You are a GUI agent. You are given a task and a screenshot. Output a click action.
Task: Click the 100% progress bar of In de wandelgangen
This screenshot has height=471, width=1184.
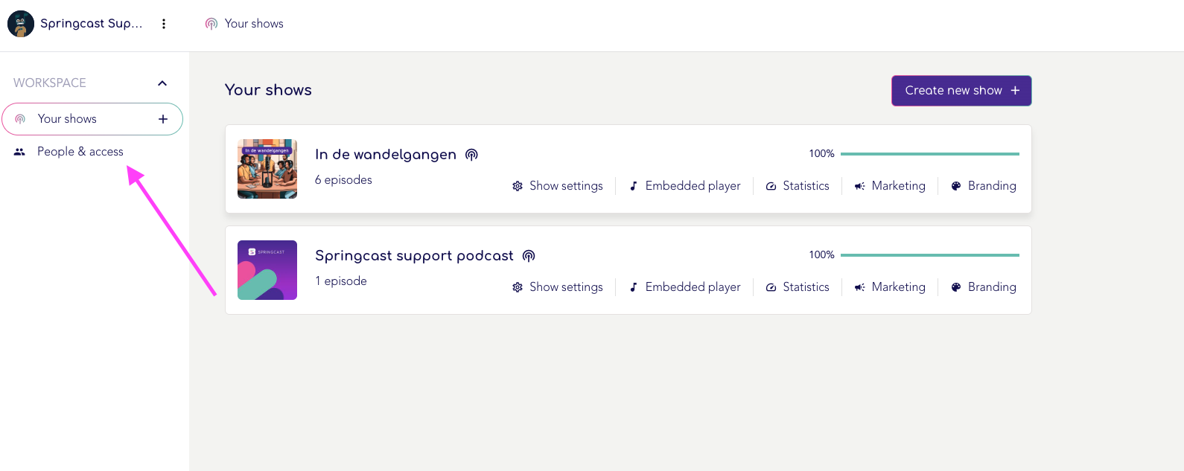tap(929, 154)
